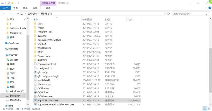Select the Misc folder icon
The image size is (212, 111).
click(35, 24)
